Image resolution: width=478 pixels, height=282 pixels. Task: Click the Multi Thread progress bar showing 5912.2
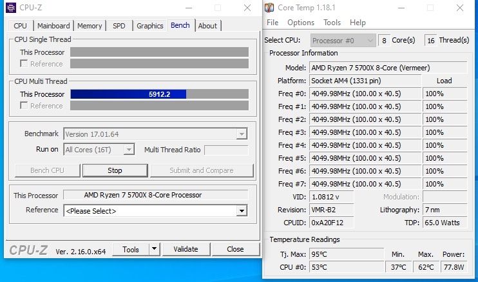point(159,94)
